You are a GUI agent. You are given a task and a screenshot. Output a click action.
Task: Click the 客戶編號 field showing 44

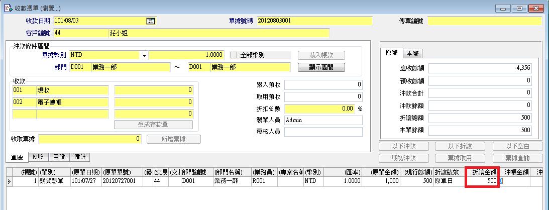(x=79, y=33)
